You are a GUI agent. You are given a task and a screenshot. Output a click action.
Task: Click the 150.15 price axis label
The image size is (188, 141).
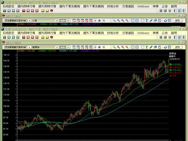coord(6,55)
